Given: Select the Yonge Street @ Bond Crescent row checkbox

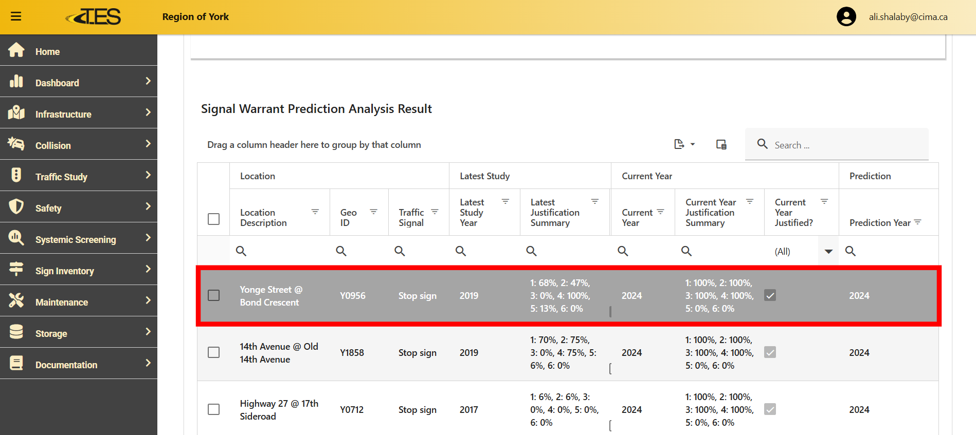Looking at the screenshot, I should 213,295.
